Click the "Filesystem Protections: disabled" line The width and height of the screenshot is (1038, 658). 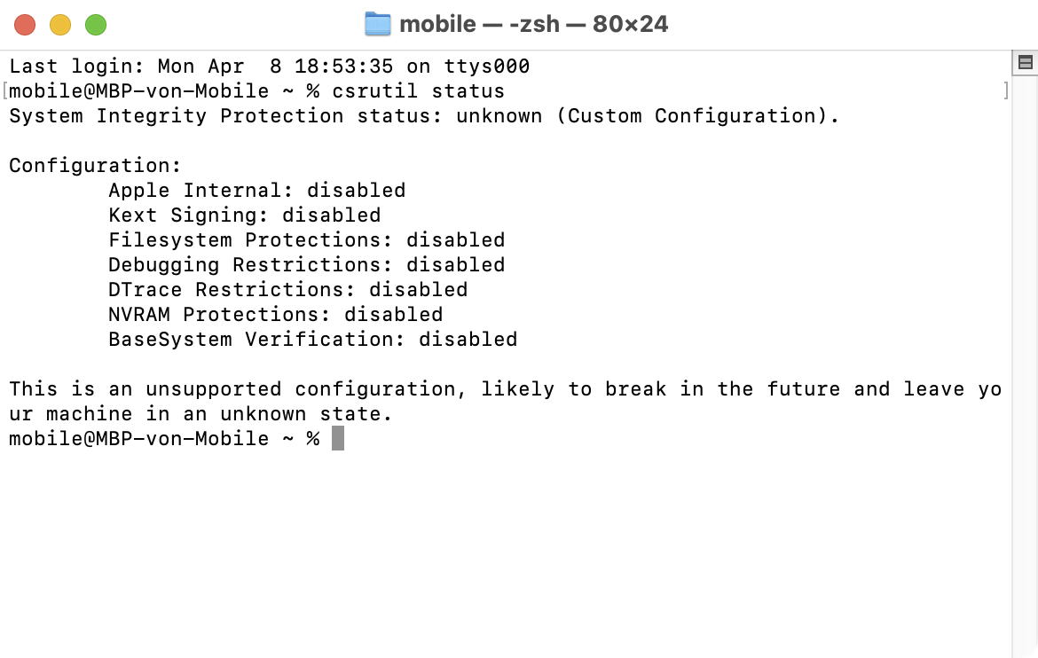click(306, 240)
